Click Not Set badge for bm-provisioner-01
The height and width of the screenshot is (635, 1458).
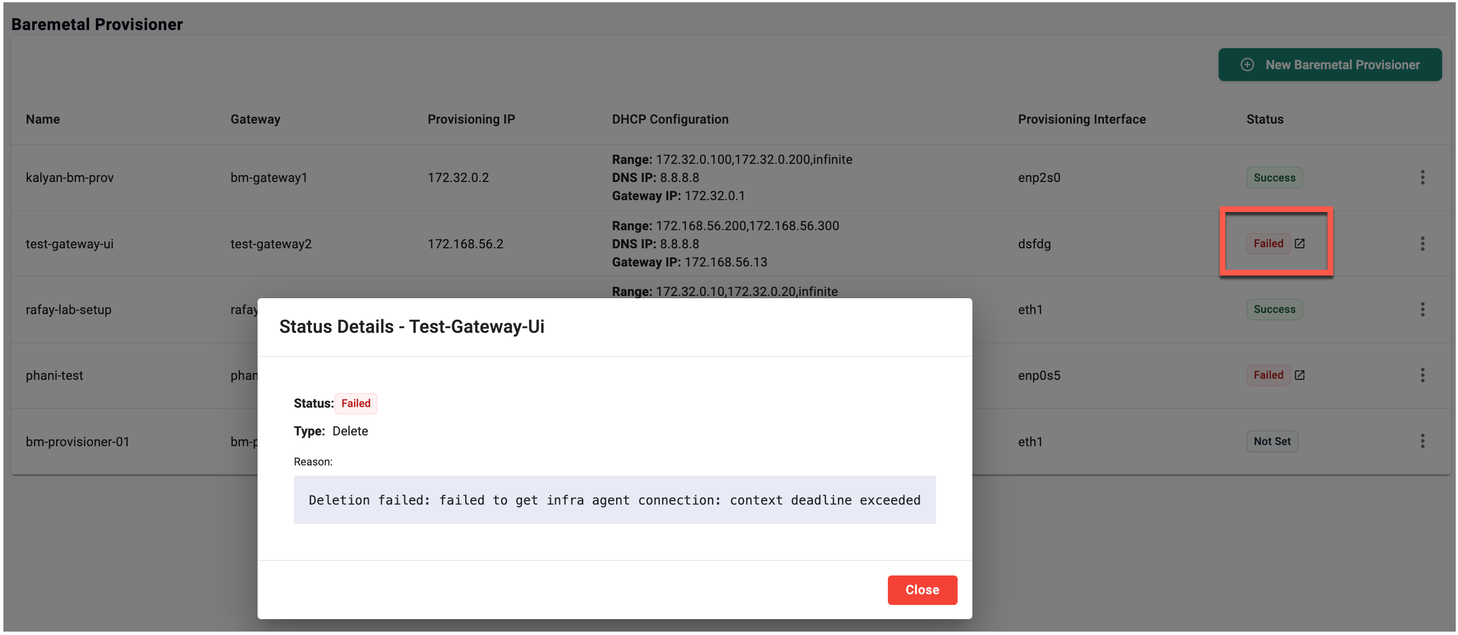tap(1272, 441)
